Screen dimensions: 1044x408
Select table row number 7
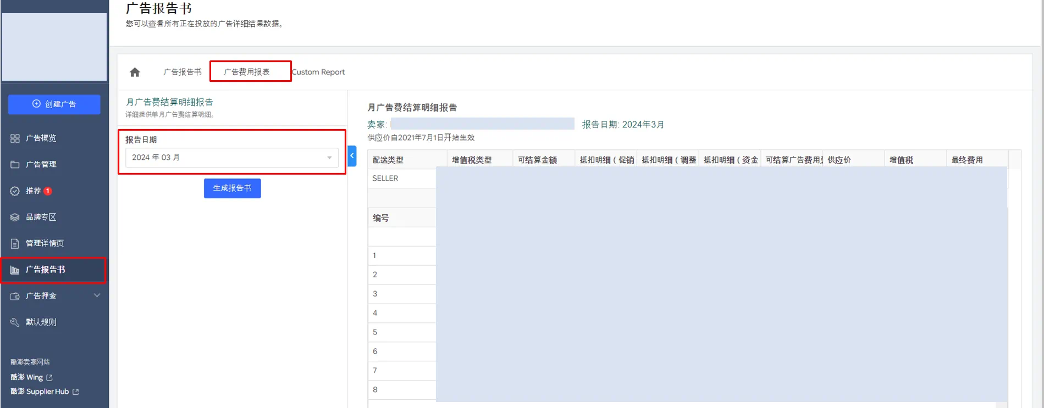click(402, 371)
